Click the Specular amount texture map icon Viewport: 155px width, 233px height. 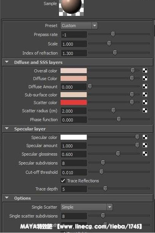[145, 145]
